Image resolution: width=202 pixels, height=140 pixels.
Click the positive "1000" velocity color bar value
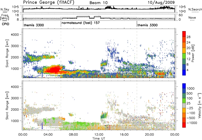[191, 88]
